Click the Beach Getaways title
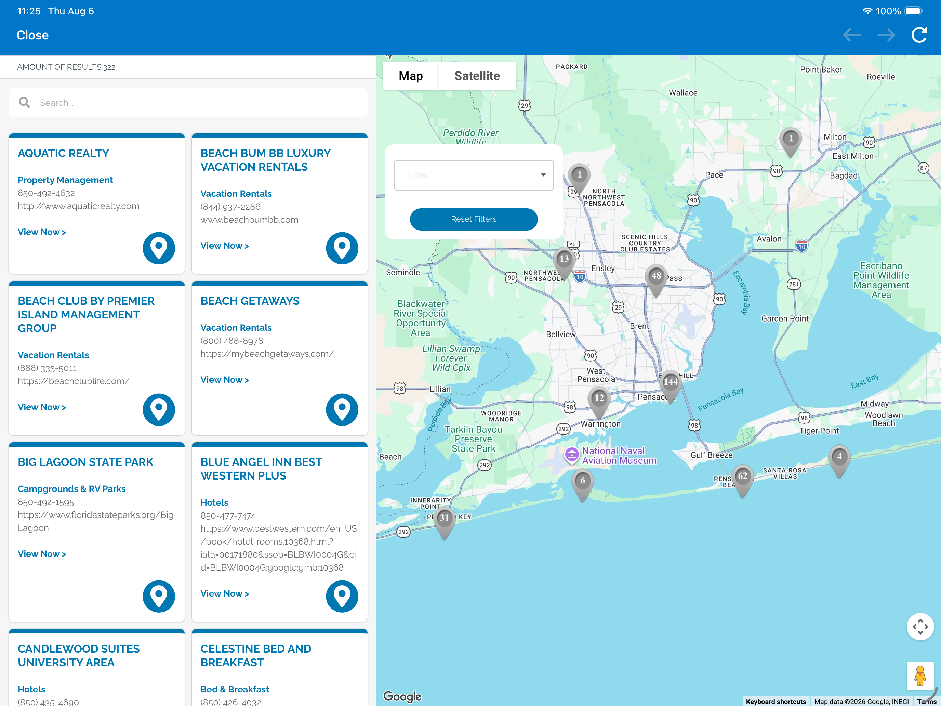941x706 pixels. [x=250, y=301]
